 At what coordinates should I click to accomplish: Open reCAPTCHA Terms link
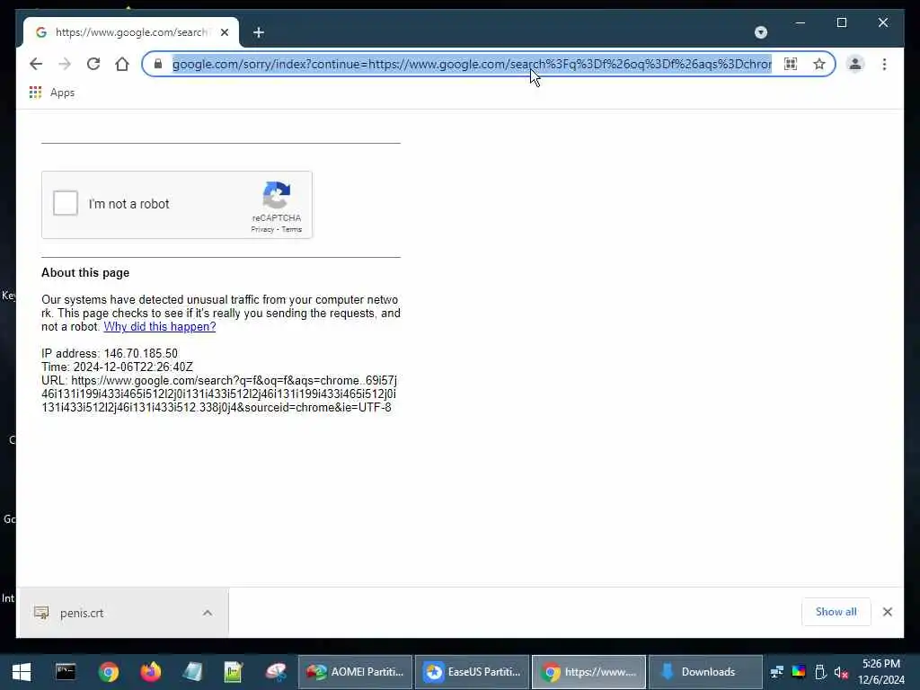click(292, 229)
